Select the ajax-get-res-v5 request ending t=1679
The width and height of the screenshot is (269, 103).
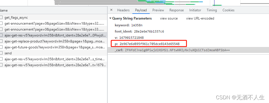[x=53, y=65]
